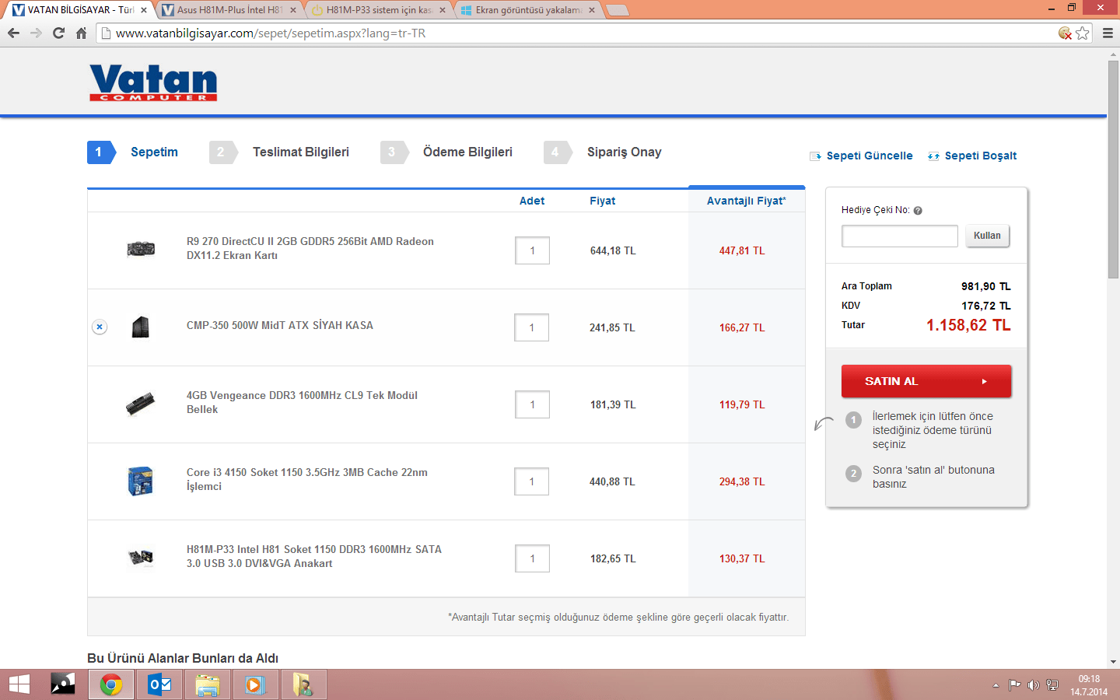Open a new browser tab
1120x700 pixels.
click(x=617, y=10)
